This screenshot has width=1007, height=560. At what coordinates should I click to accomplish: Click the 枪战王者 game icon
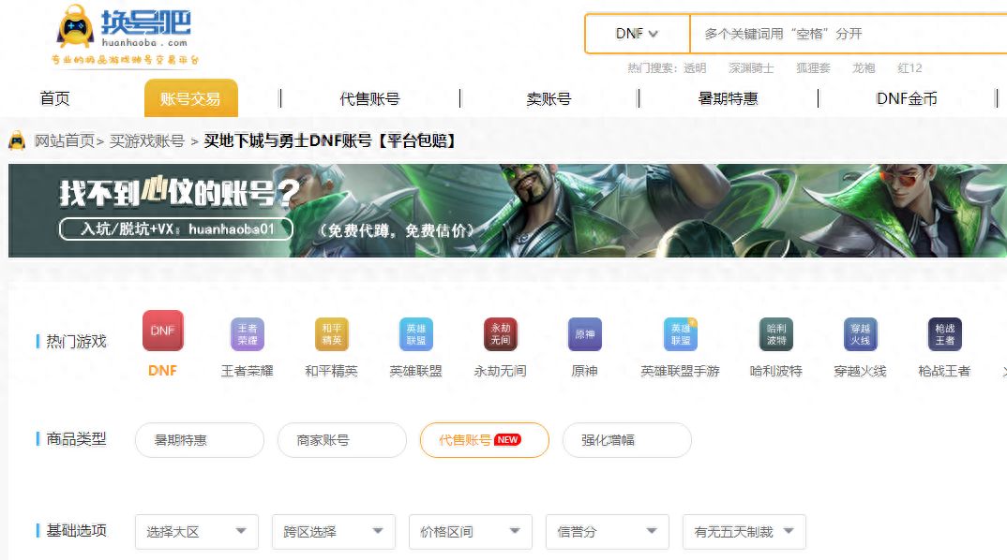tap(943, 333)
